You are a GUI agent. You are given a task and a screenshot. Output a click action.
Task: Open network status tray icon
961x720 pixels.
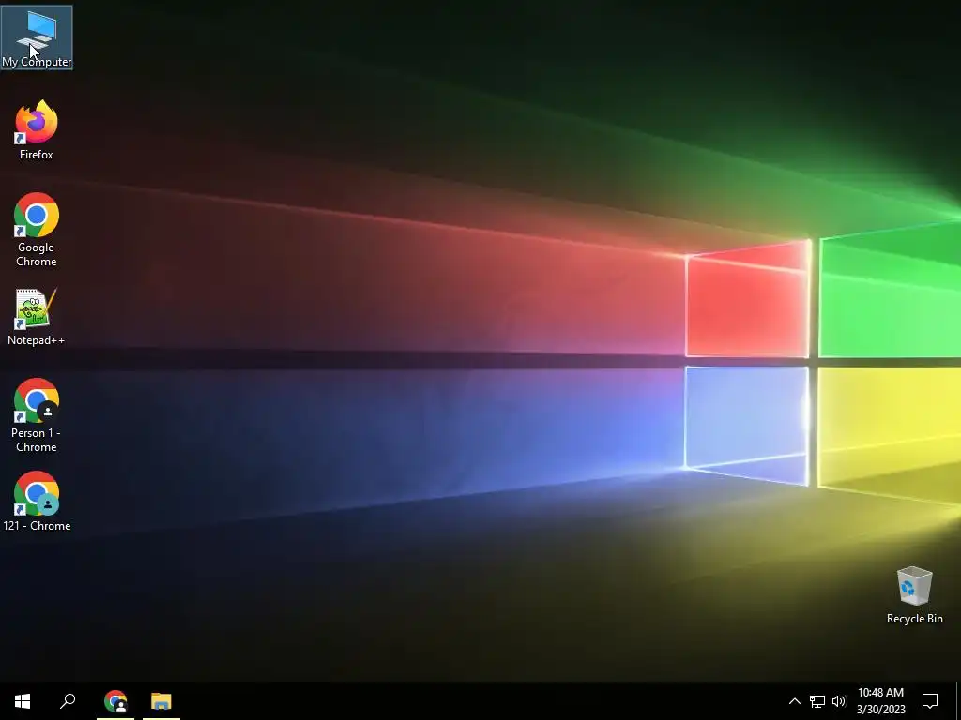point(817,701)
